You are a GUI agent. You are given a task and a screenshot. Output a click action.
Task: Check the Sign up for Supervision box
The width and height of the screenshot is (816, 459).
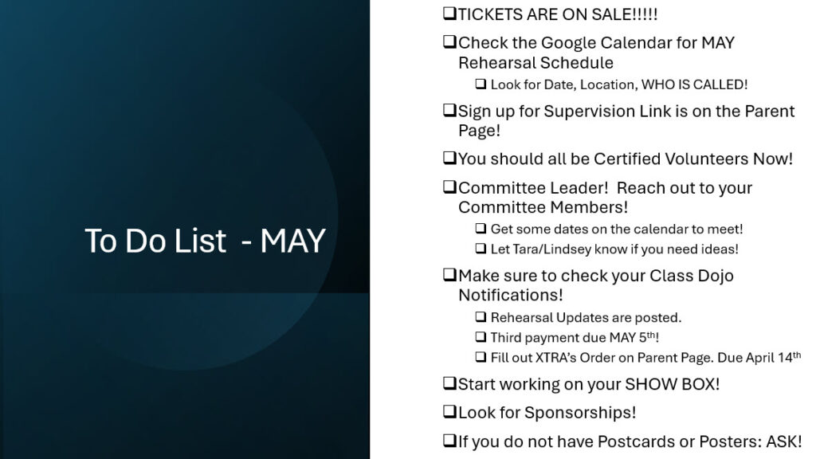[x=449, y=110]
